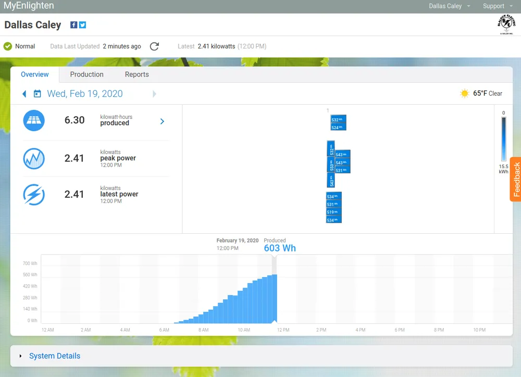Click the sunny weather icon

tap(464, 94)
